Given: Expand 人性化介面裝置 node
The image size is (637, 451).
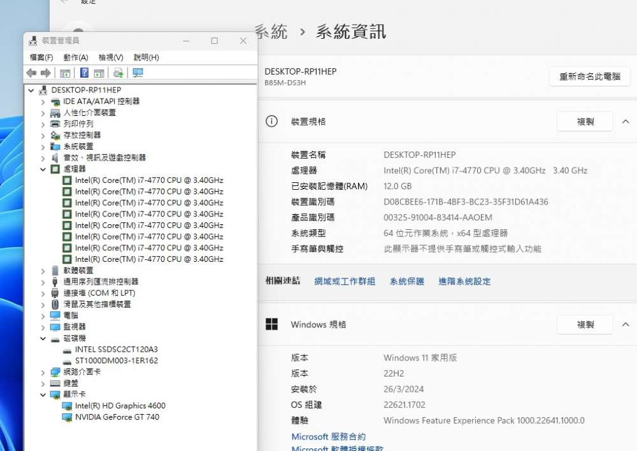Looking at the screenshot, I should pos(43,113).
